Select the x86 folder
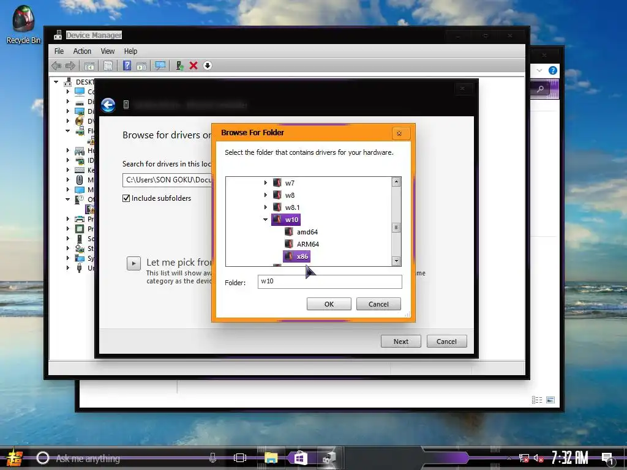This screenshot has width=627, height=470. [296, 256]
